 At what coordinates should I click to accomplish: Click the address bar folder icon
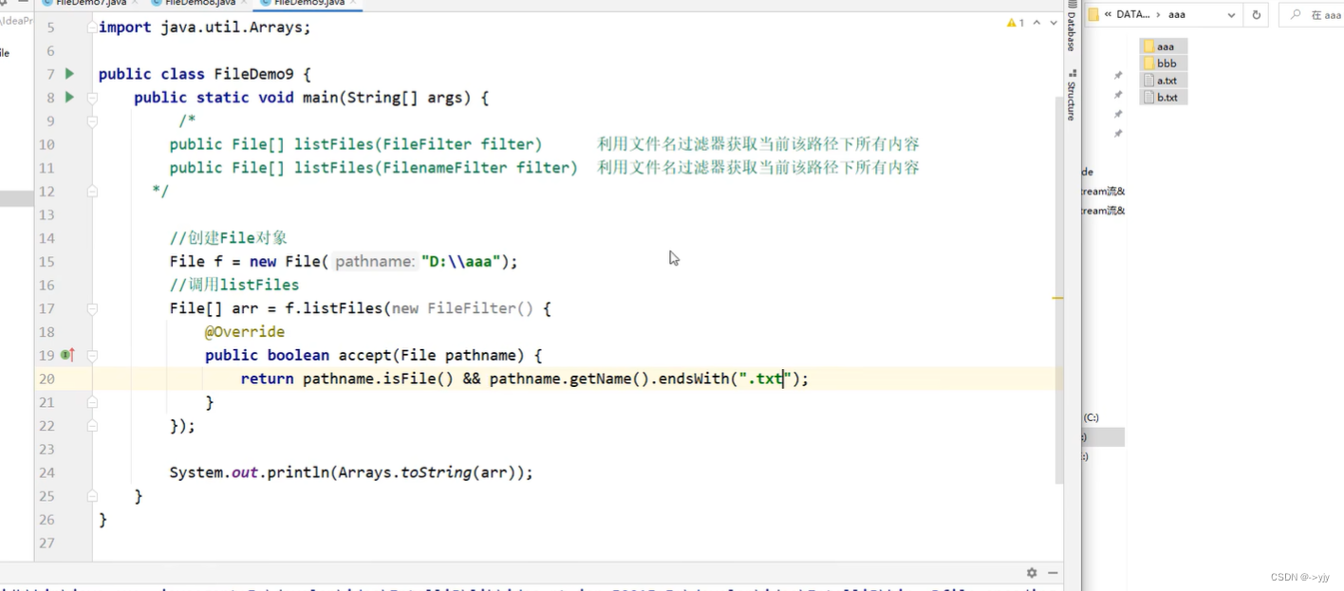click(1093, 15)
